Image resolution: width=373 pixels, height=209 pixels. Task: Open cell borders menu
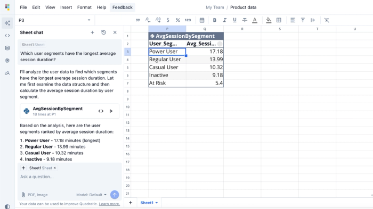pos(279,20)
